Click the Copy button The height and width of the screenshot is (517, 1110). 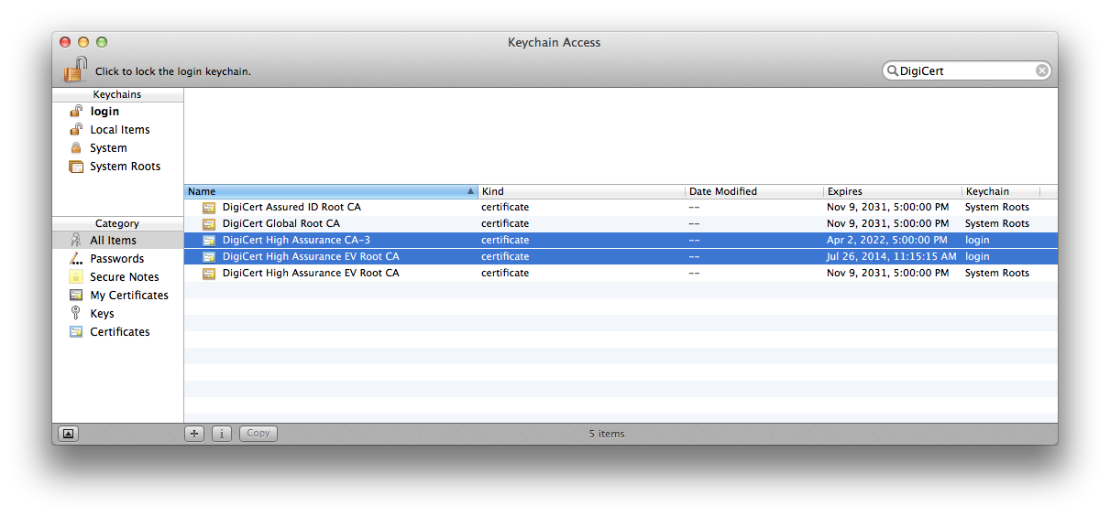tap(258, 434)
